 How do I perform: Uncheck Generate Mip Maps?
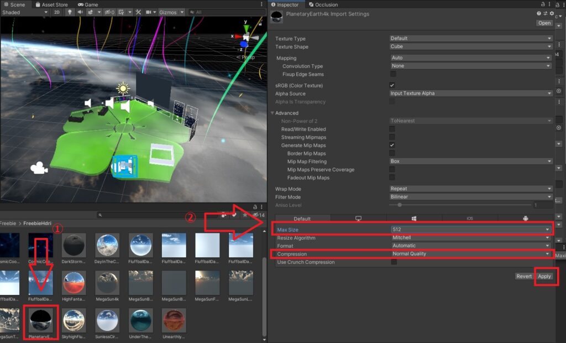tap(392, 145)
